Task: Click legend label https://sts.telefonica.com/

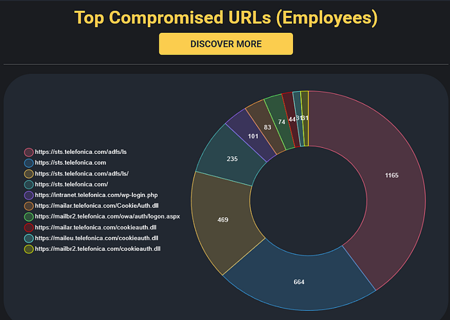Action: [71, 184]
